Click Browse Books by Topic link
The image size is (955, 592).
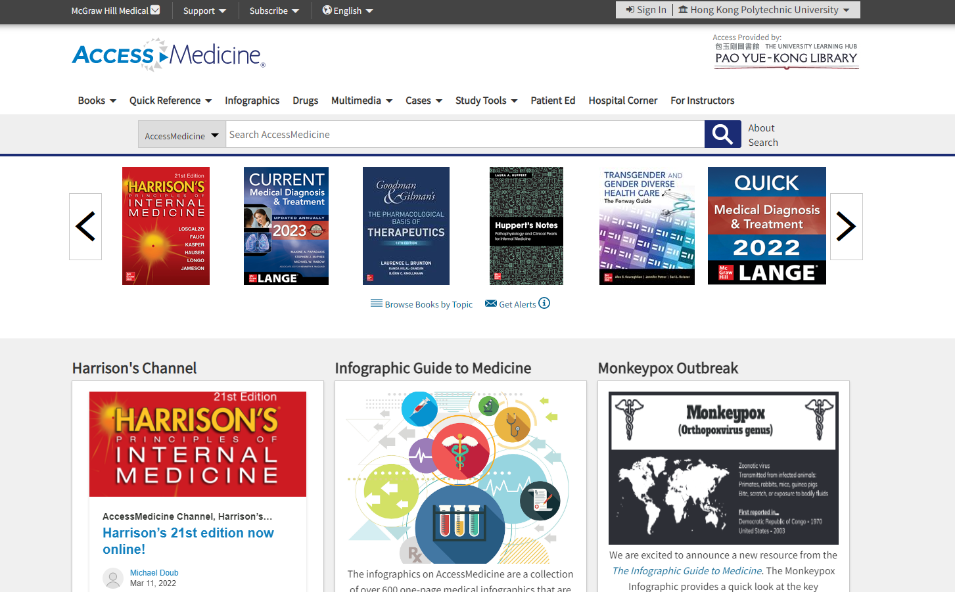tap(429, 304)
